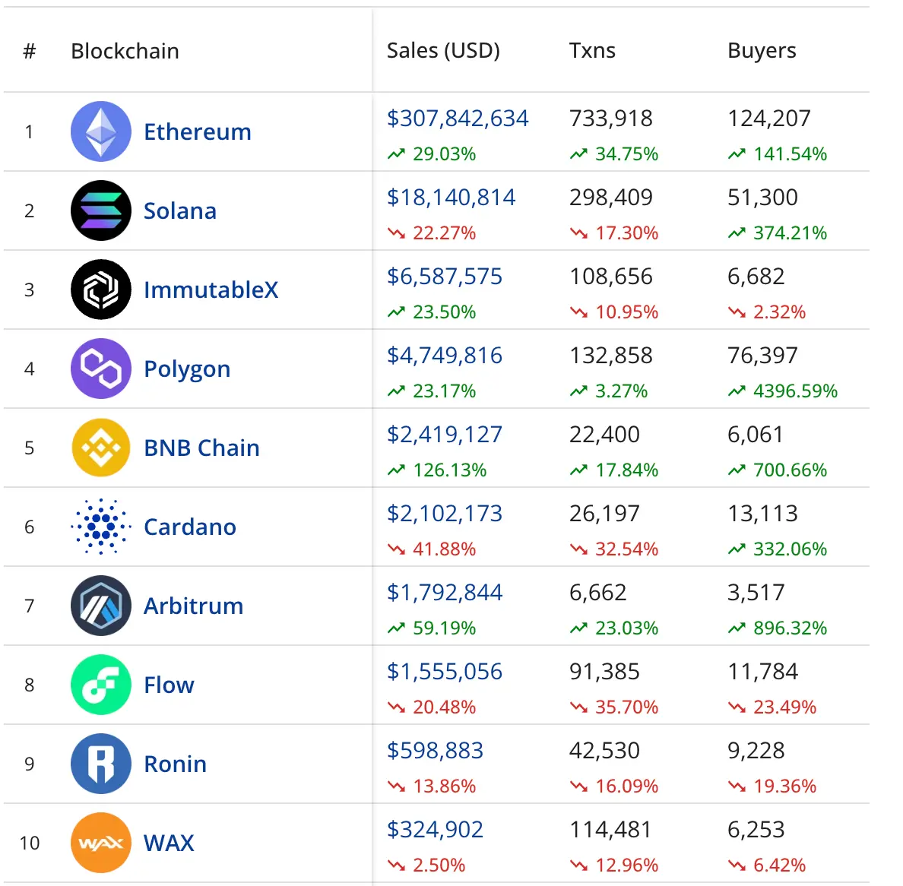Select Flow transactions count 91,385
The height and width of the screenshot is (886, 903).
point(605,671)
